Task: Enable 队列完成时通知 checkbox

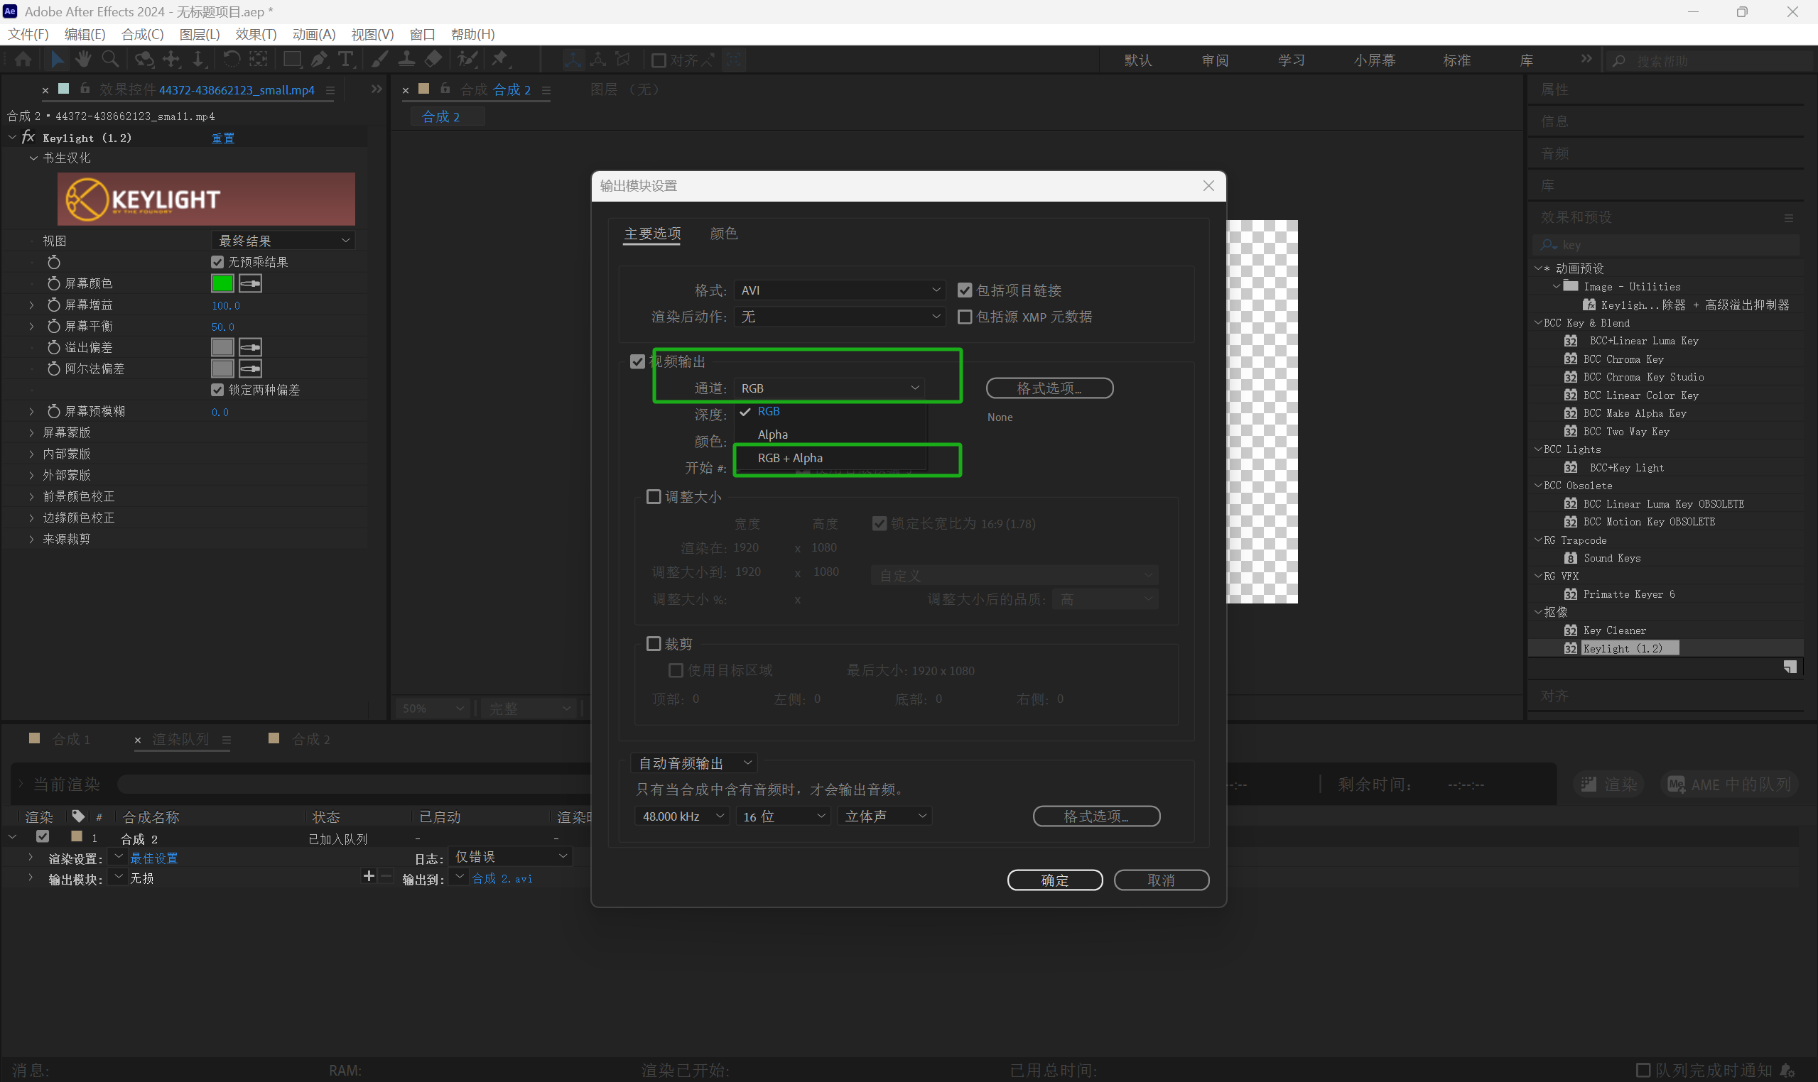Action: [x=1643, y=1070]
